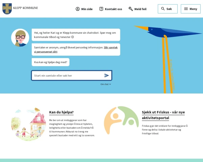
Task: Expand the Om chat section
Action: pyautogui.click(x=106, y=84)
